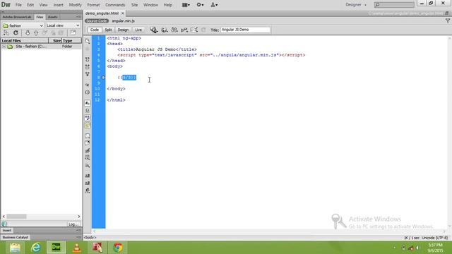Screen dimensions: 452x254
Task: Click the Wrap Tag icon
Action: coord(88,150)
